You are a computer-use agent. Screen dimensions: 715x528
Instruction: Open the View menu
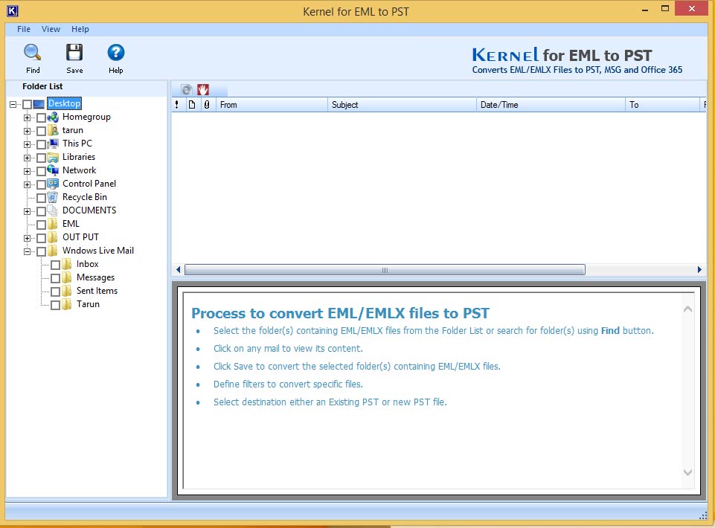(51, 29)
